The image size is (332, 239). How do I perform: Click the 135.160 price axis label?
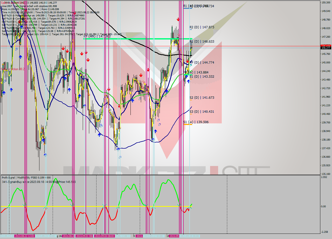(x=326, y=174)
